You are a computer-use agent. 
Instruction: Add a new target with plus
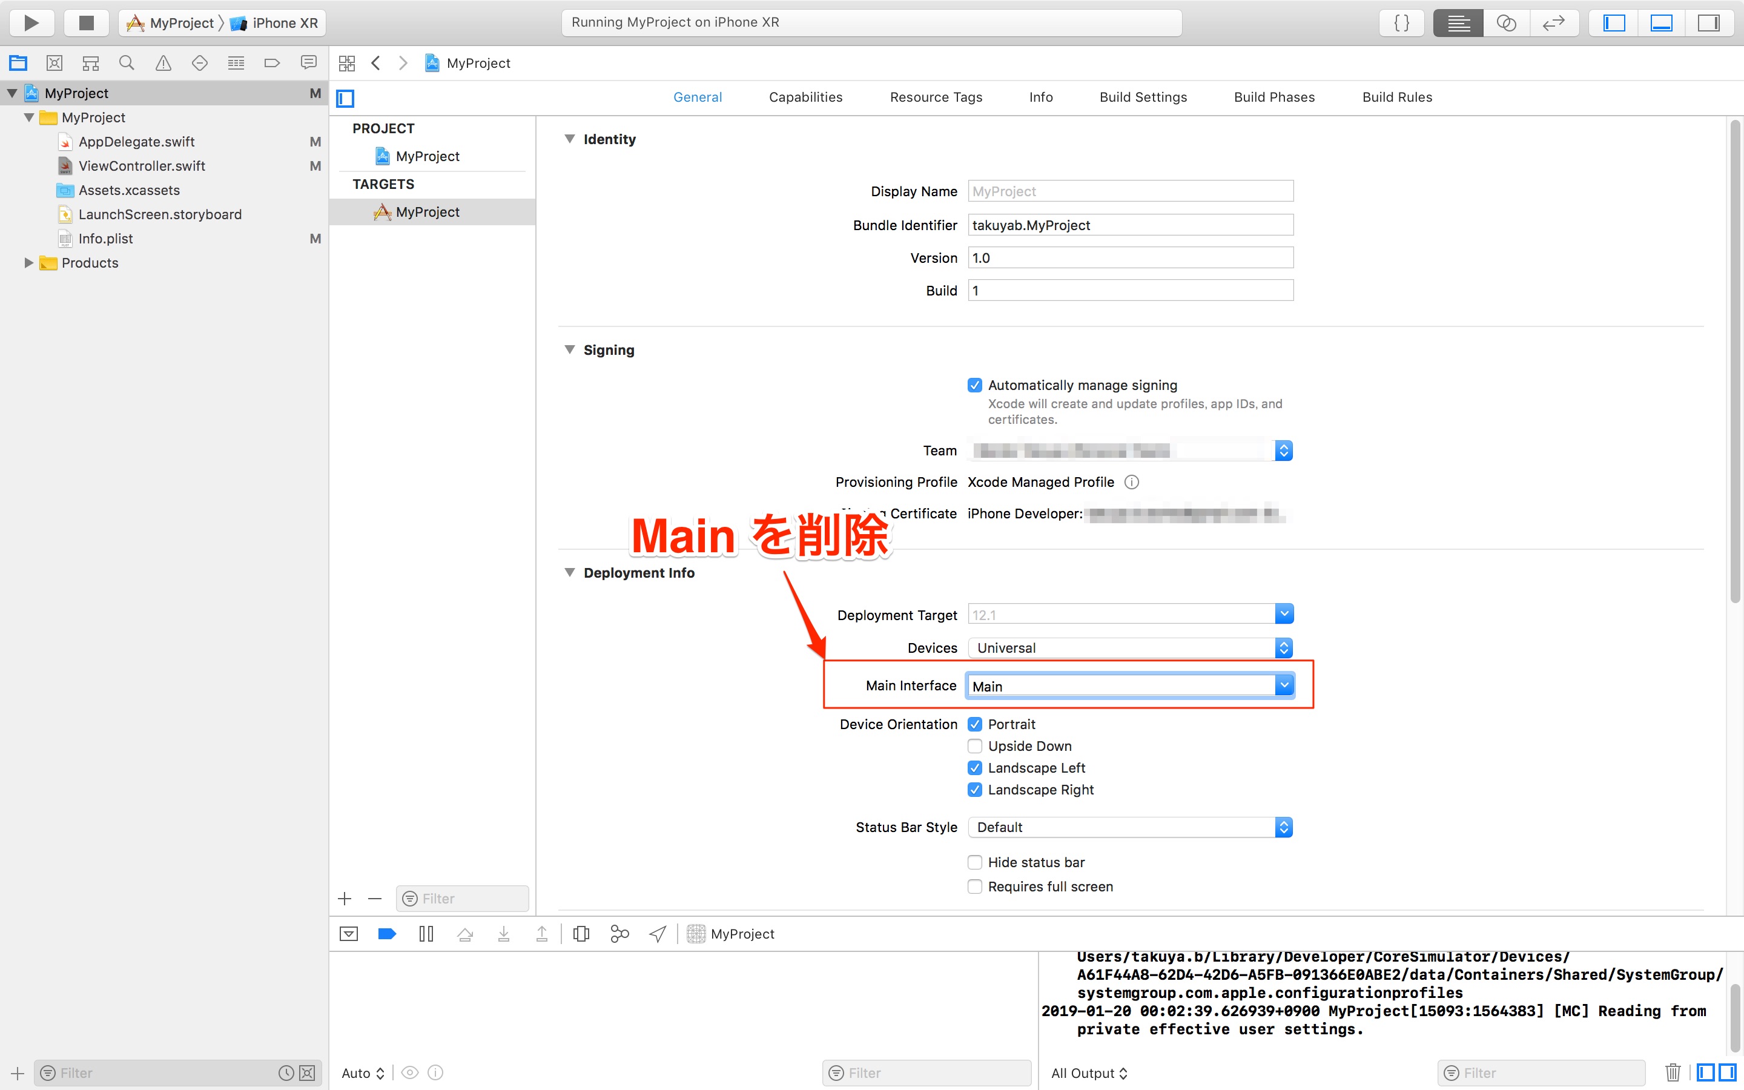(x=345, y=899)
